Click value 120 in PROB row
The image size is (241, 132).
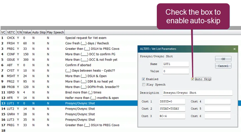26,87
